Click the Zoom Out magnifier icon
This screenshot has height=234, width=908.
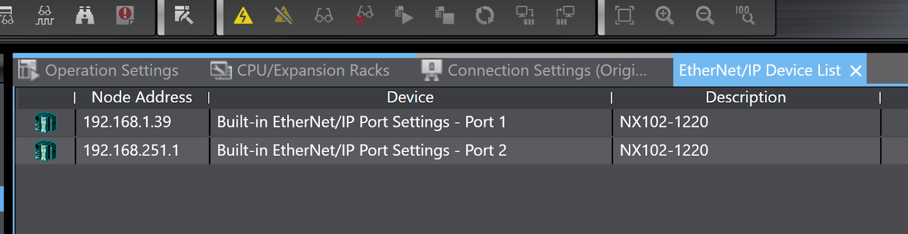(x=705, y=15)
